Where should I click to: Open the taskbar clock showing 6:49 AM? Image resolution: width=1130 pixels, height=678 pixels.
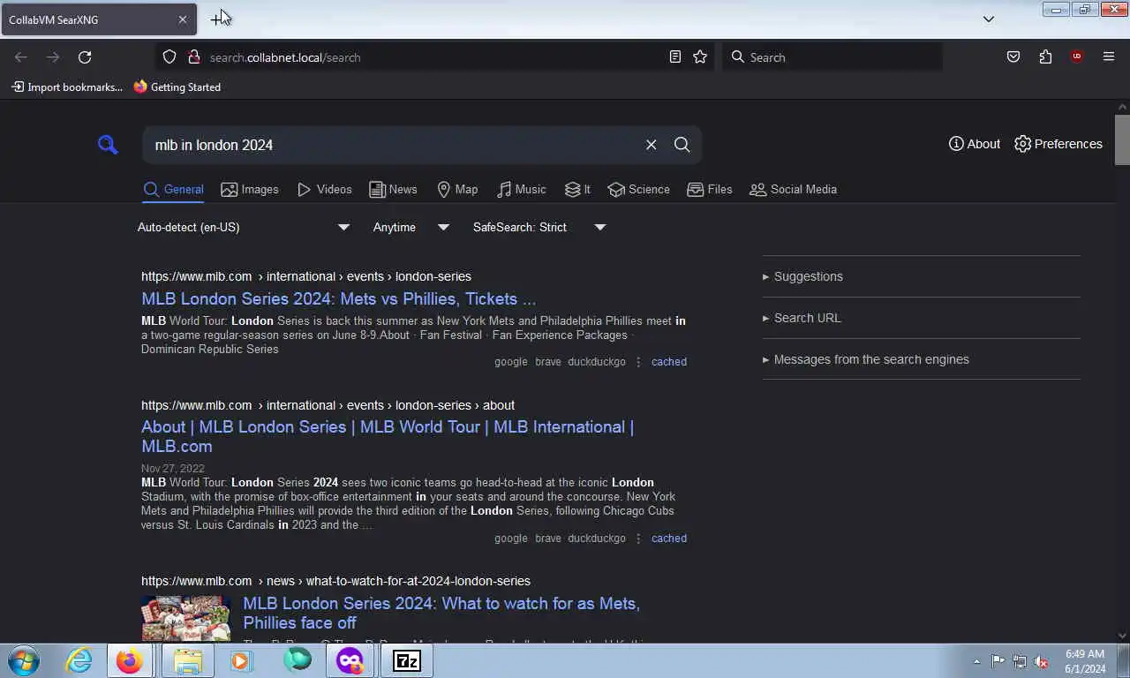coord(1085,661)
